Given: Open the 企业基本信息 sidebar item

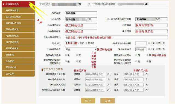Looking at the screenshot, I should (x=18, y=4).
